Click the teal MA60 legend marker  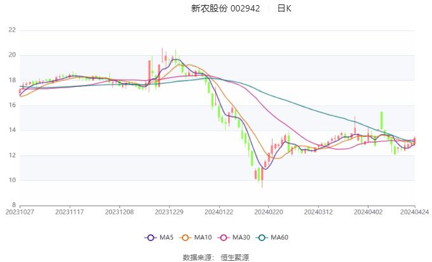pyautogui.click(x=263, y=237)
